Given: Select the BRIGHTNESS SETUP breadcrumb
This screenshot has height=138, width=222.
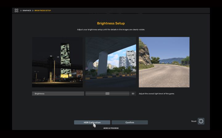Looking at the screenshot, I should click(x=43, y=10).
